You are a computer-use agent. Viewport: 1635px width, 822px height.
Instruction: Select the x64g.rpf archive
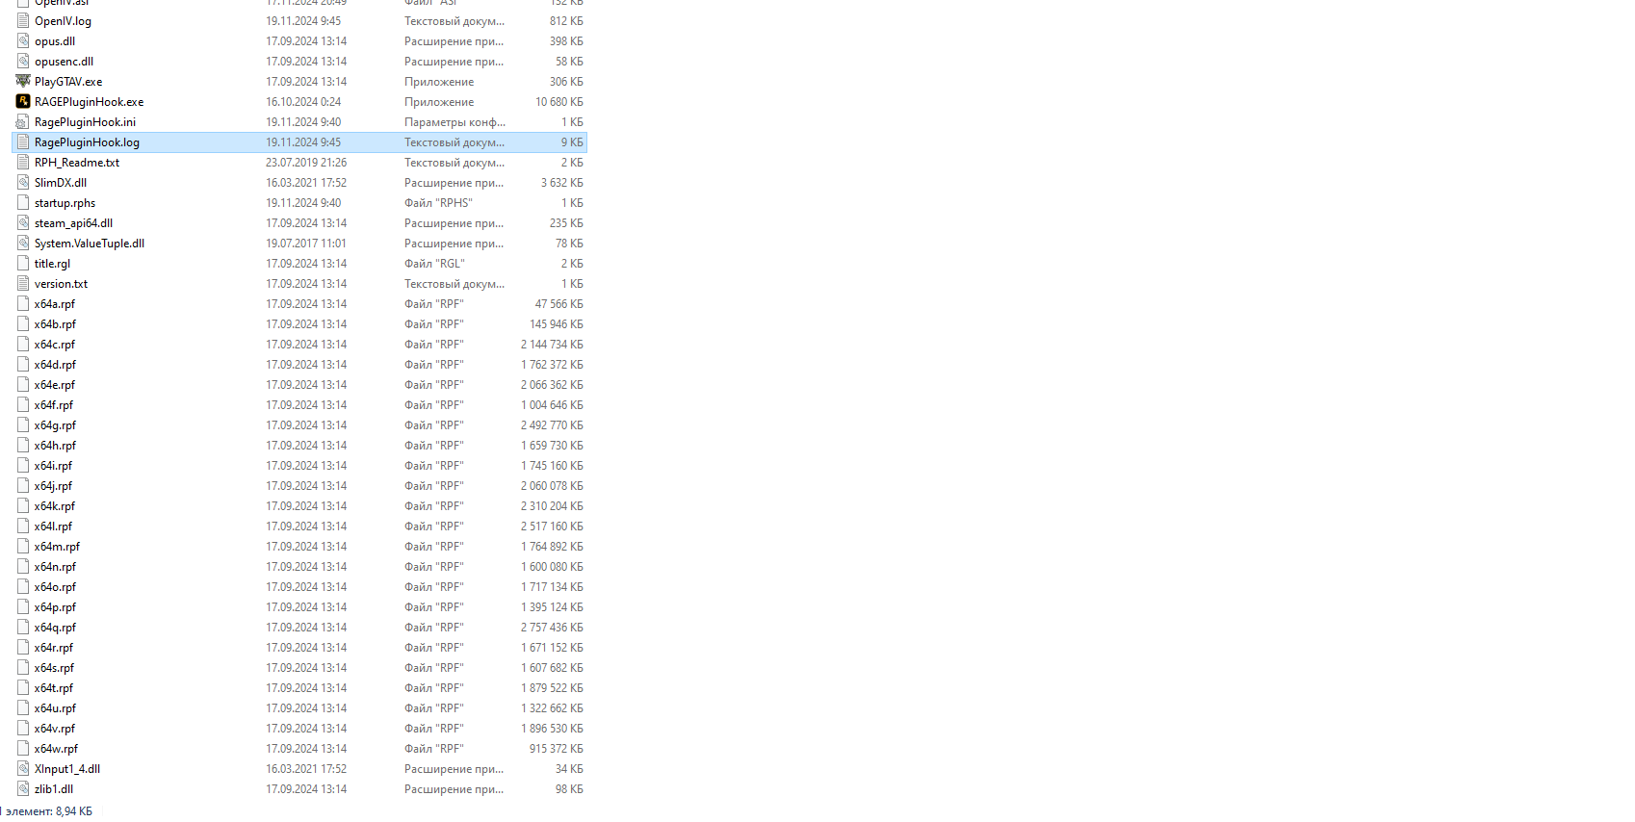(x=55, y=425)
